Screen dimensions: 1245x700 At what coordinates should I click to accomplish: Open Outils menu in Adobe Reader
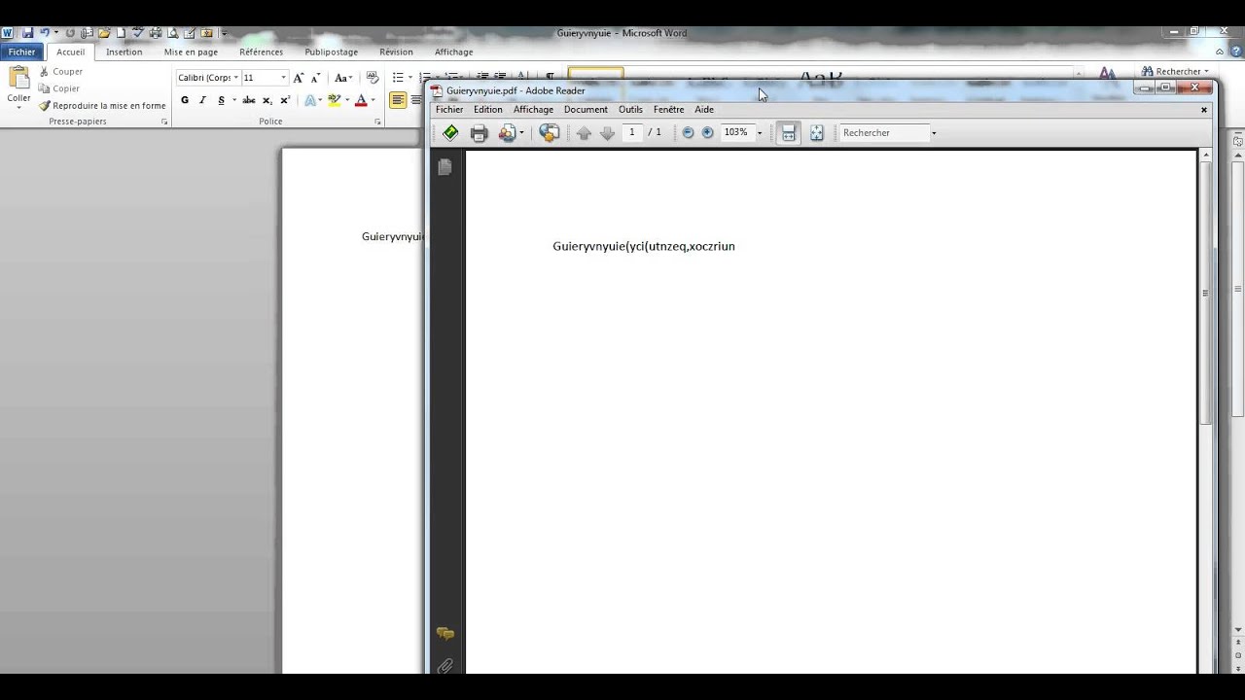pos(630,110)
